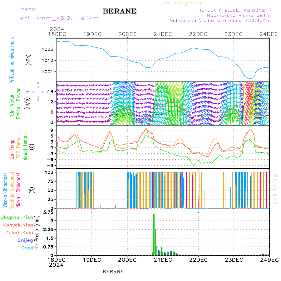This screenshot has height=281, width=281.
Task: Click the "Brzina i Pravac" label
Action: (18, 103)
